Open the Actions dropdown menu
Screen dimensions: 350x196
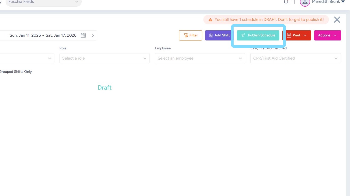328,35
